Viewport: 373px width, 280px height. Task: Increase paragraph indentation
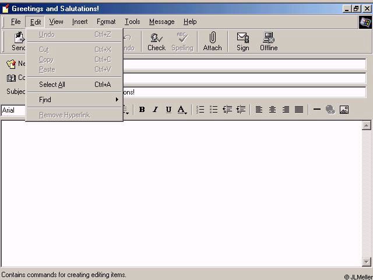pyautogui.click(x=241, y=110)
